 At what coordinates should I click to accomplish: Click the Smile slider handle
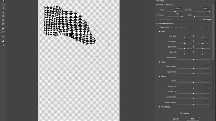[x=193, y=83]
